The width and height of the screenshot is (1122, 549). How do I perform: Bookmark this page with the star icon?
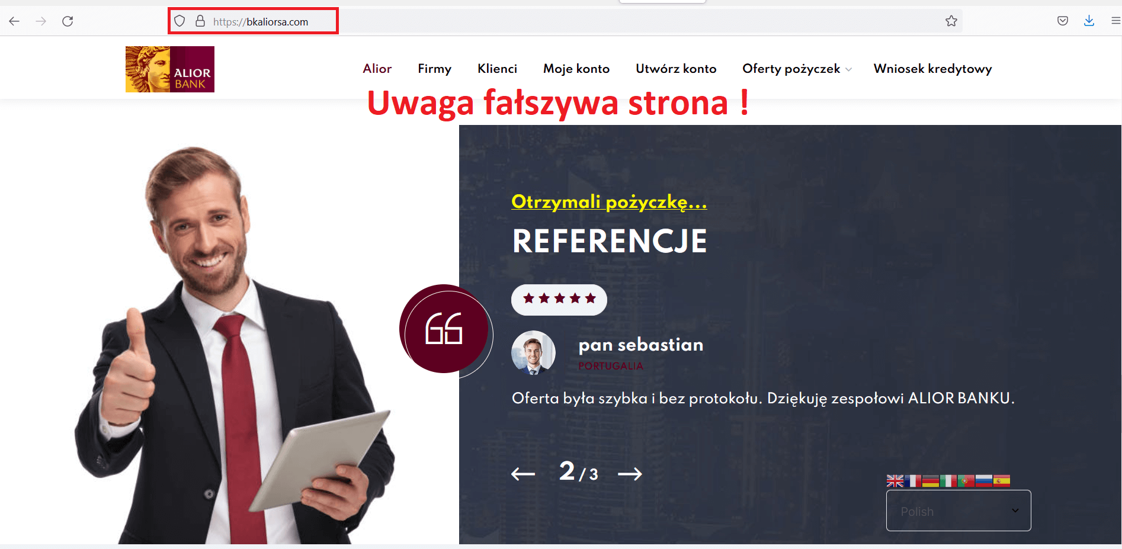[951, 21]
